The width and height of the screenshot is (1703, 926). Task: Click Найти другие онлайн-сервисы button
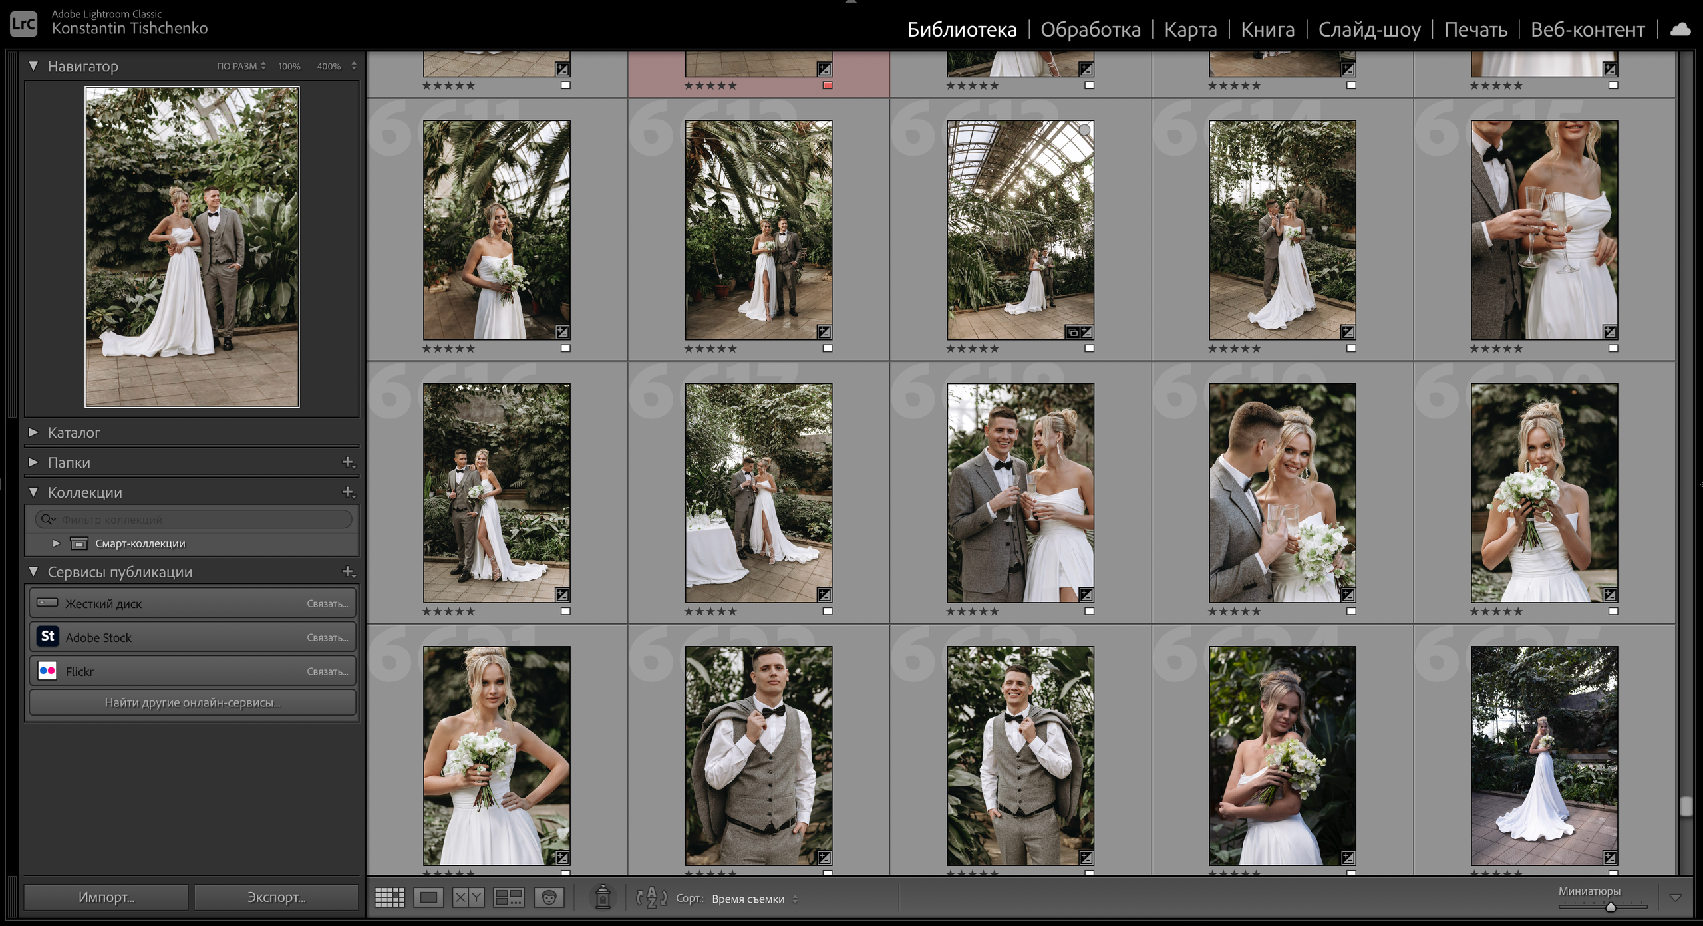[x=192, y=702]
